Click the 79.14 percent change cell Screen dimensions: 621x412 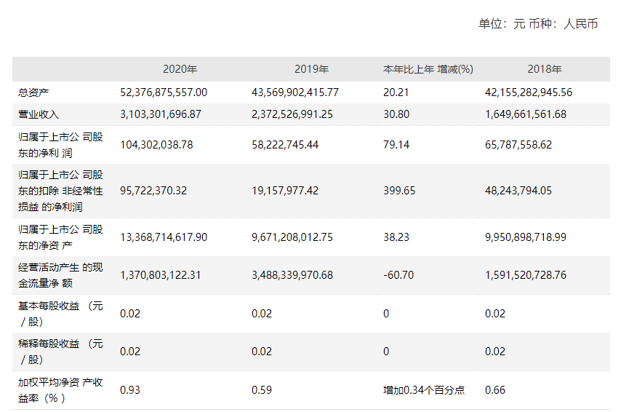(396, 145)
